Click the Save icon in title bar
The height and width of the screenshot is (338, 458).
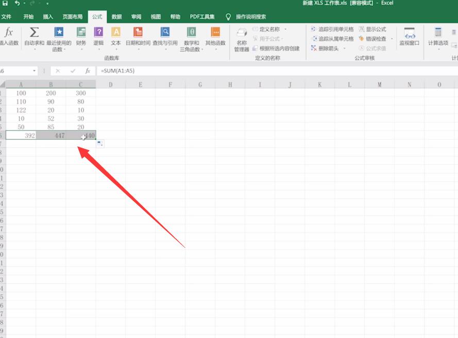5,3
